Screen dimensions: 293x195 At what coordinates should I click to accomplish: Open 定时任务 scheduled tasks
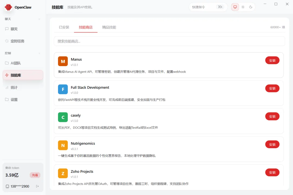[23, 41]
